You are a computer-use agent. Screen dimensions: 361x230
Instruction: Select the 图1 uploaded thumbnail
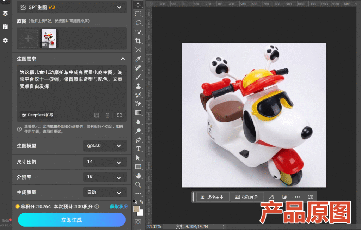(49, 38)
